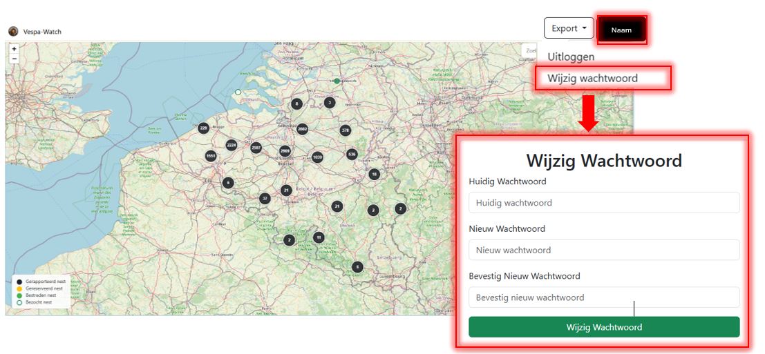Zoom in on the map with plus button
The height and width of the screenshot is (354, 765).
point(14,49)
